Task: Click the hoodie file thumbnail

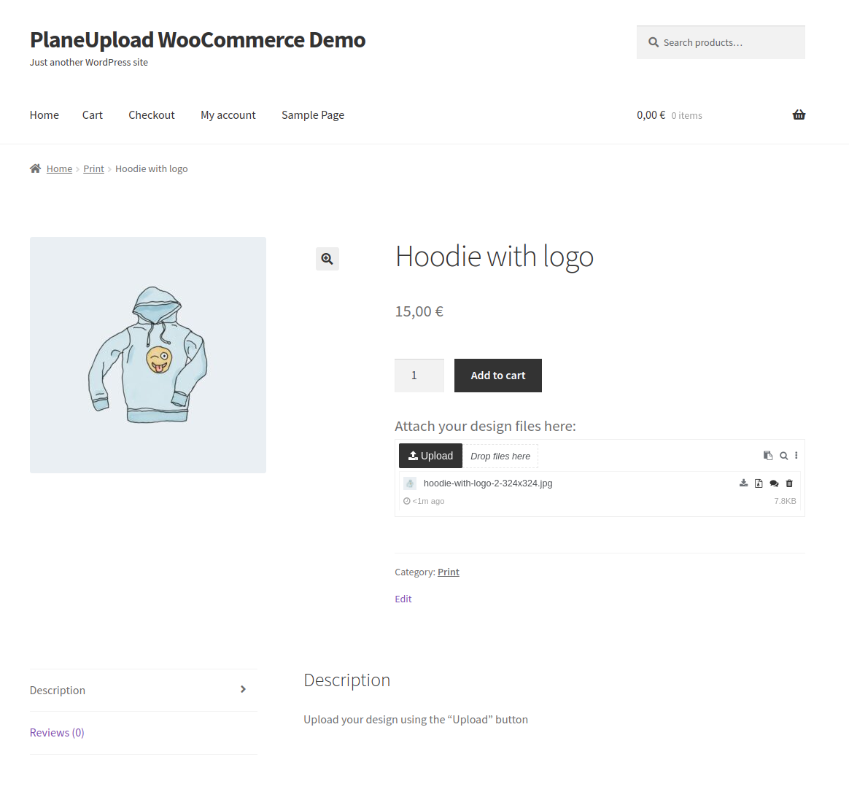Action: (410, 483)
